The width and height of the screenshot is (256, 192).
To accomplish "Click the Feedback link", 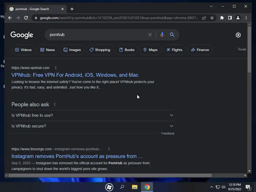I will (168, 133).
